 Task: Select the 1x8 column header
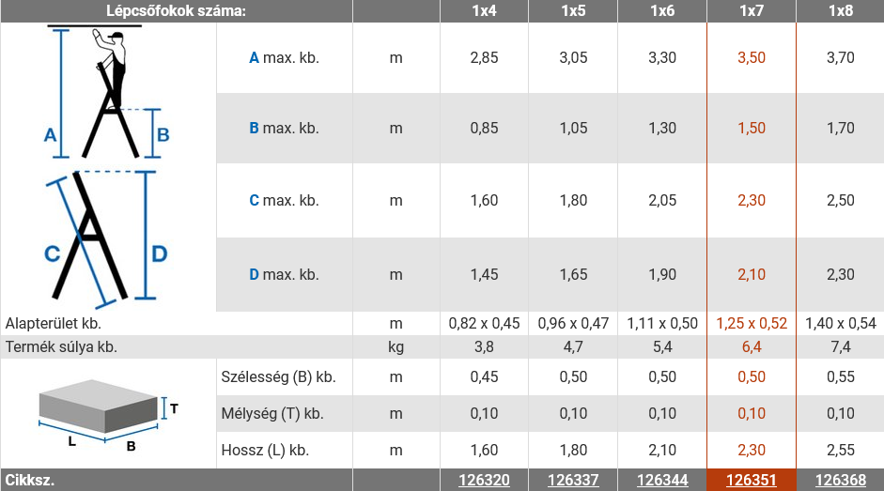(840, 10)
